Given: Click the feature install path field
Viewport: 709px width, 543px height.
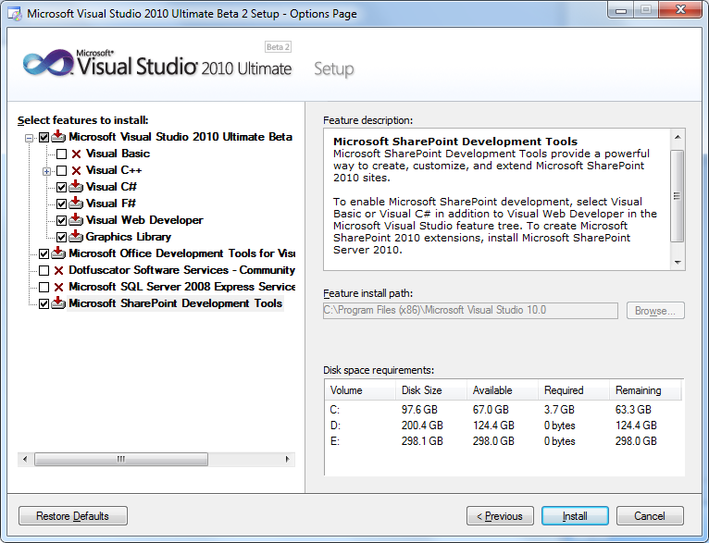Looking at the screenshot, I should (x=470, y=310).
